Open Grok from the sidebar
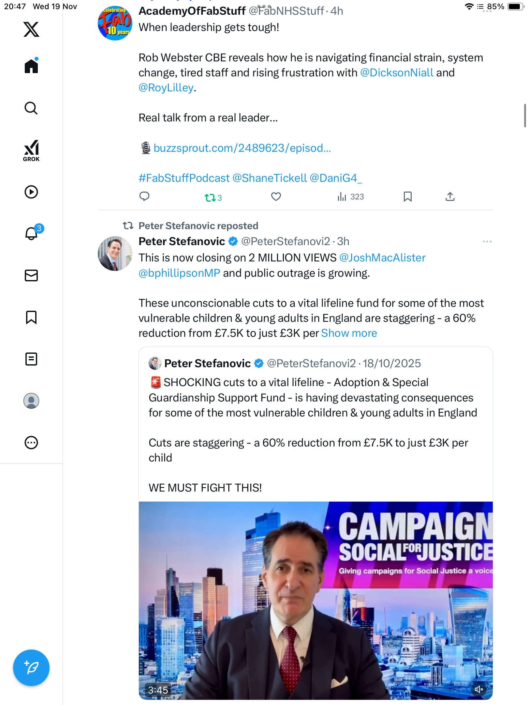528x705 pixels. coord(31,150)
